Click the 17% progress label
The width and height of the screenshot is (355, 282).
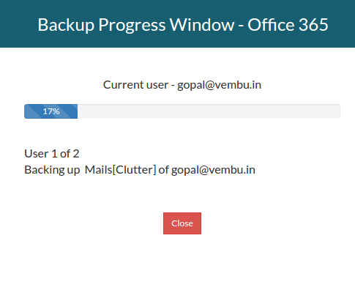51,111
